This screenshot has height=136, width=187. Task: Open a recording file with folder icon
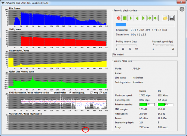[x=165, y=18]
